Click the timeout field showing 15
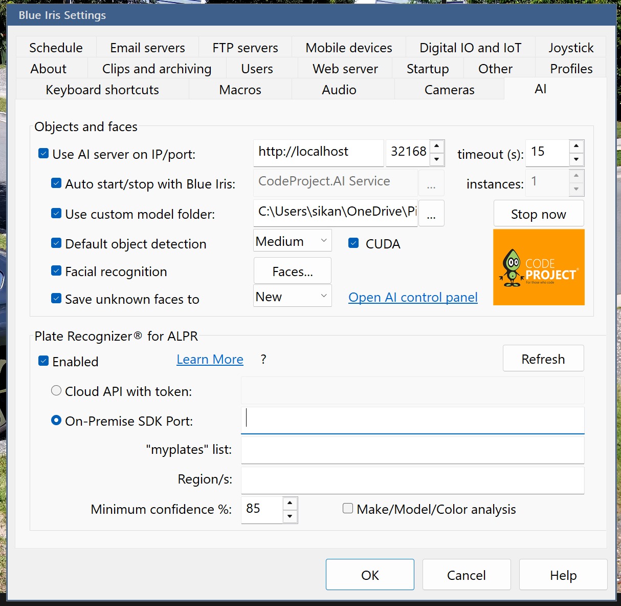621x606 pixels. (x=547, y=153)
